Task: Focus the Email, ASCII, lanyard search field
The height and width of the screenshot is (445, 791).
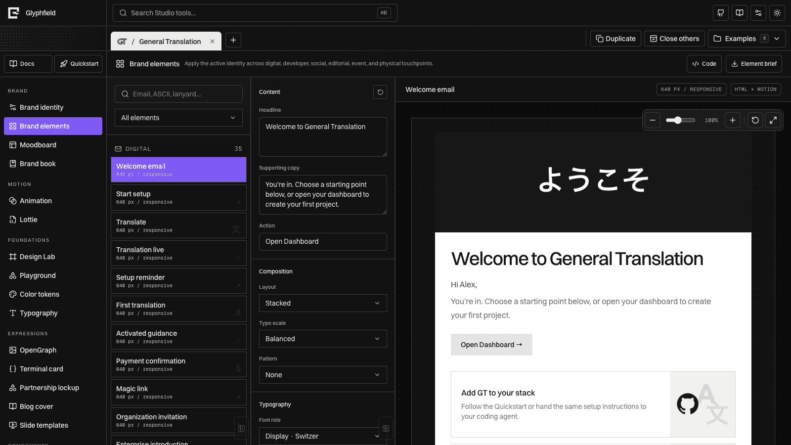Action: (x=178, y=94)
